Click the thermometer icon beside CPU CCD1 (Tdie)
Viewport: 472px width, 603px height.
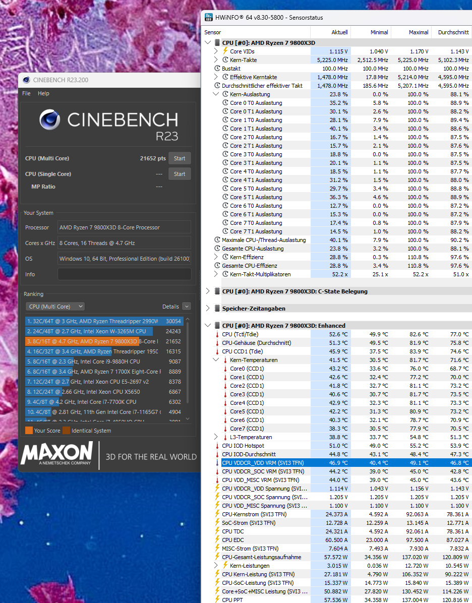(x=217, y=351)
